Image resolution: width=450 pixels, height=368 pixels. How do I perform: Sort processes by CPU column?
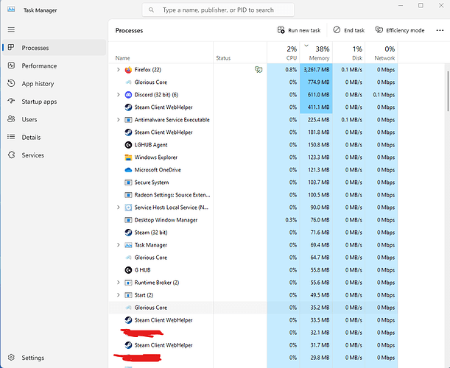[x=284, y=53]
